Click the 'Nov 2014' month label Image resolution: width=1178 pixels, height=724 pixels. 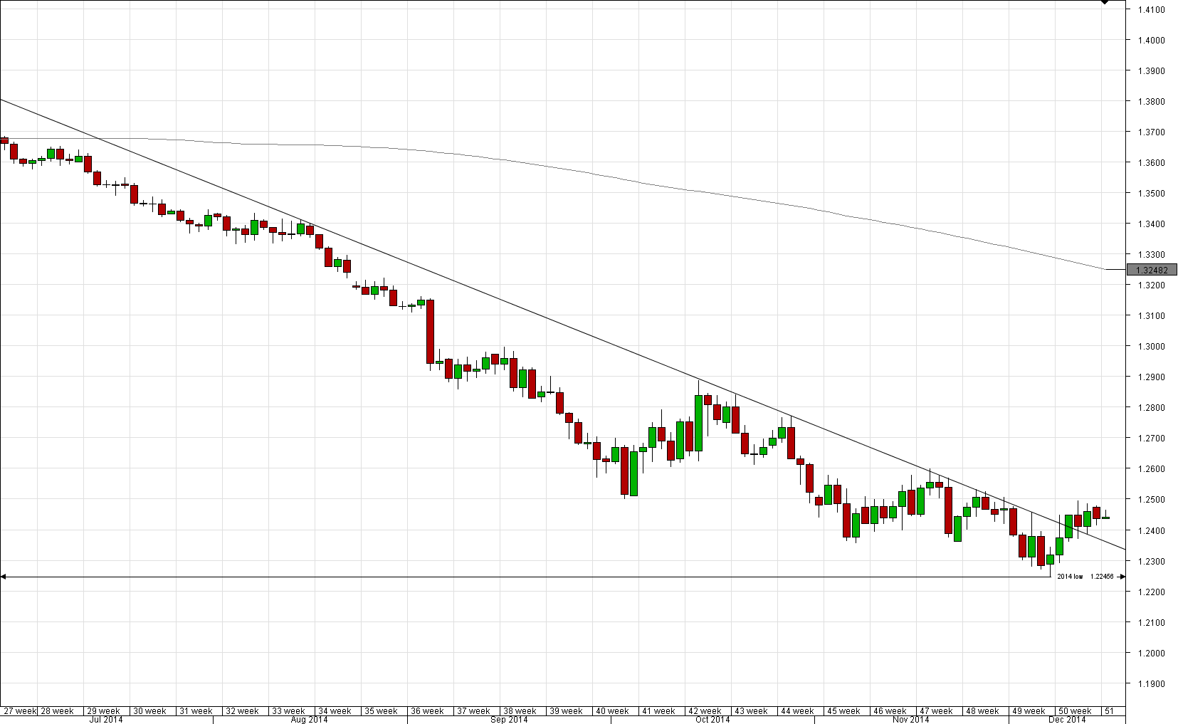pos(910,720)
